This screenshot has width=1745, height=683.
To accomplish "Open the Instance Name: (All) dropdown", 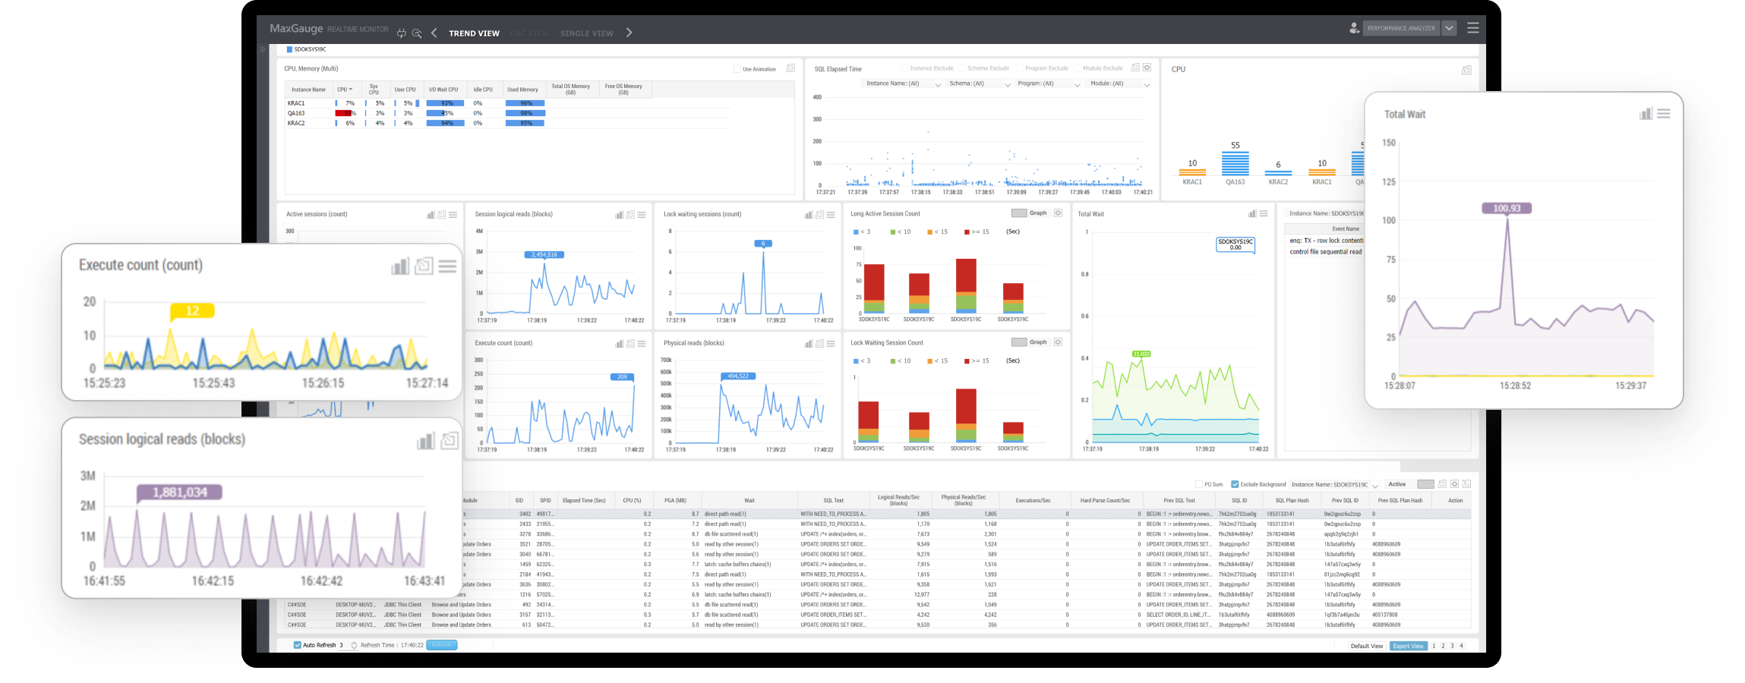I will coord(903,83).
